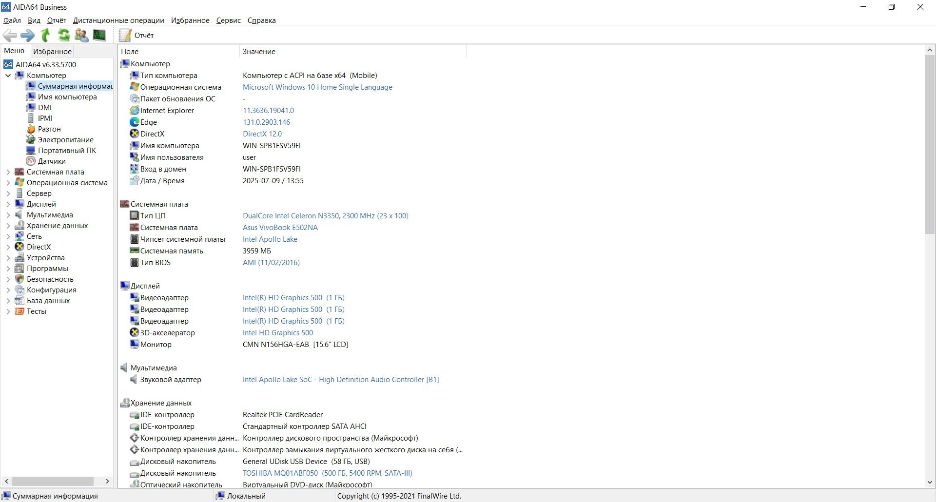936x502 pixels.
Task: Open the Intel Apollo Lake chipset link
Action: coord(270,239)
